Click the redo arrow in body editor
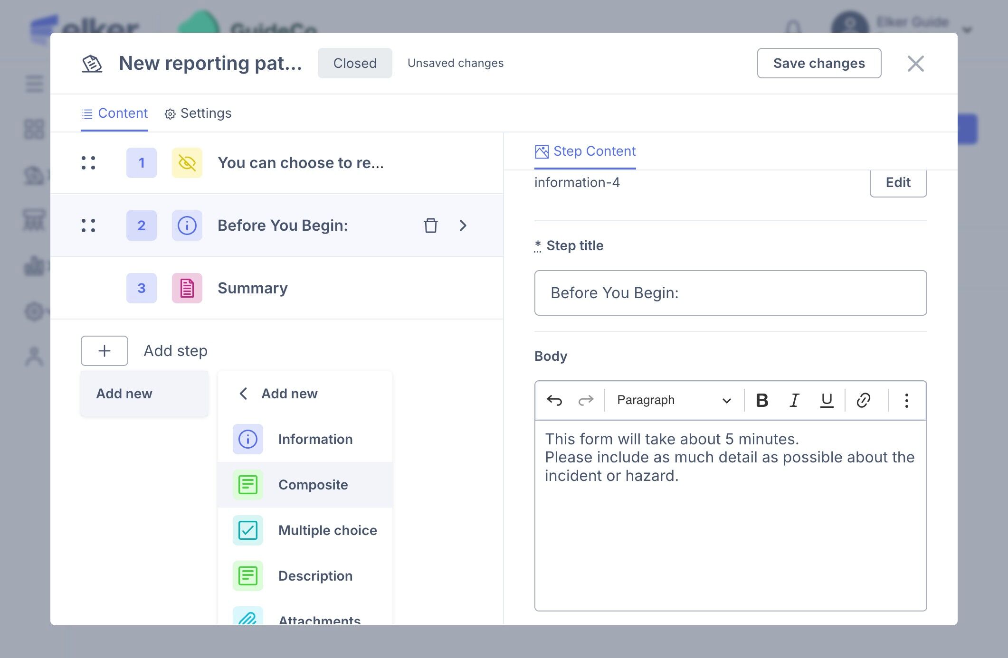Image resolution: width=1008 pixels, height=658 pixels. [586, 400]
